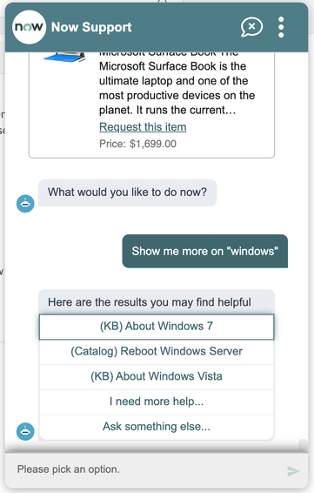The width and height of the screenshot is (314, 493).
Task: Click the "Show me more on windows" message bubble
Action: 204,251
